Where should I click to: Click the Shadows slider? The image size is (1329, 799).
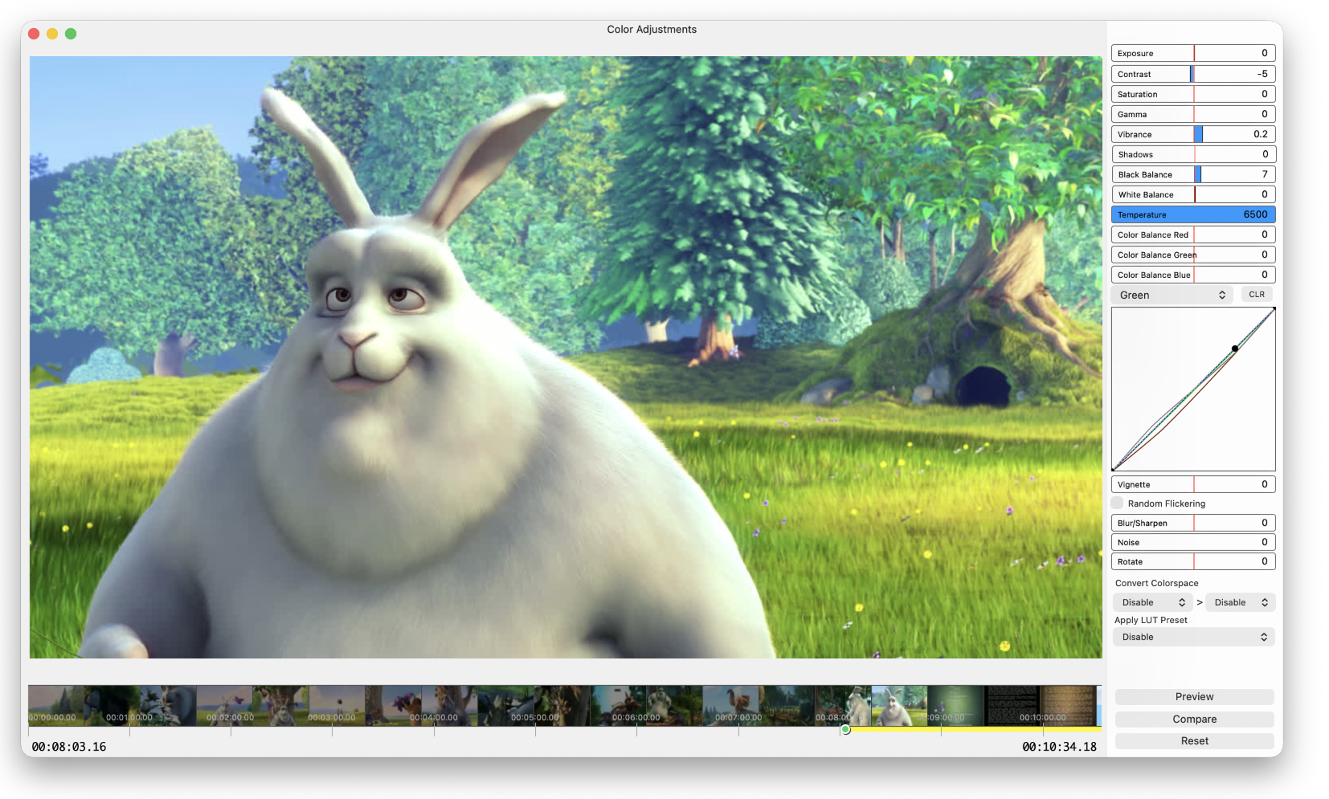(x=1193, y=154)
